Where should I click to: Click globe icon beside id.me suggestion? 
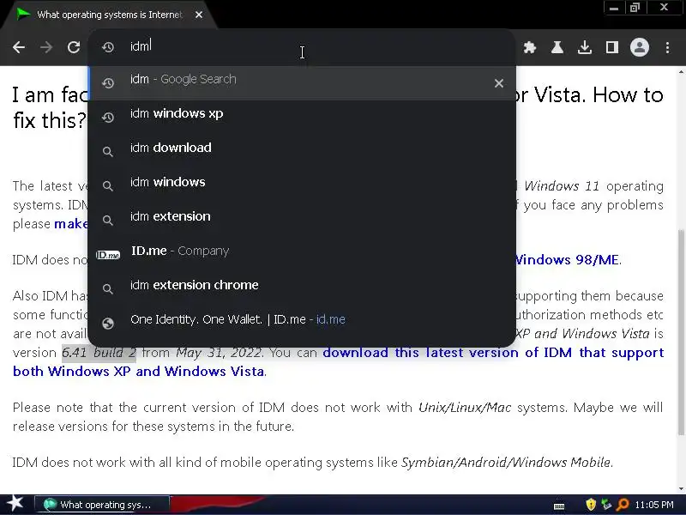click(x=108, y=324)
